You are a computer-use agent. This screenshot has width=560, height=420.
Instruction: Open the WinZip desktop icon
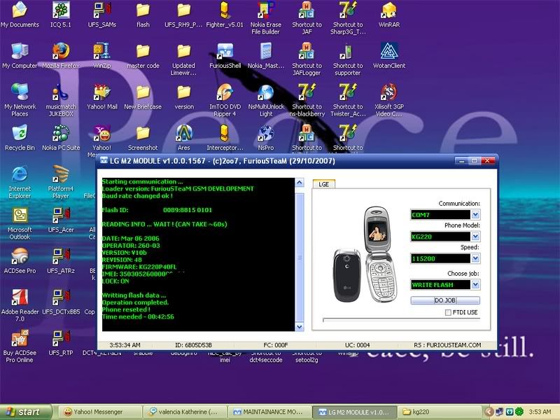point(101,56)
